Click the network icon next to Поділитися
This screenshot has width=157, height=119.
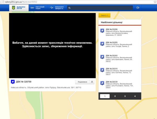92,82
